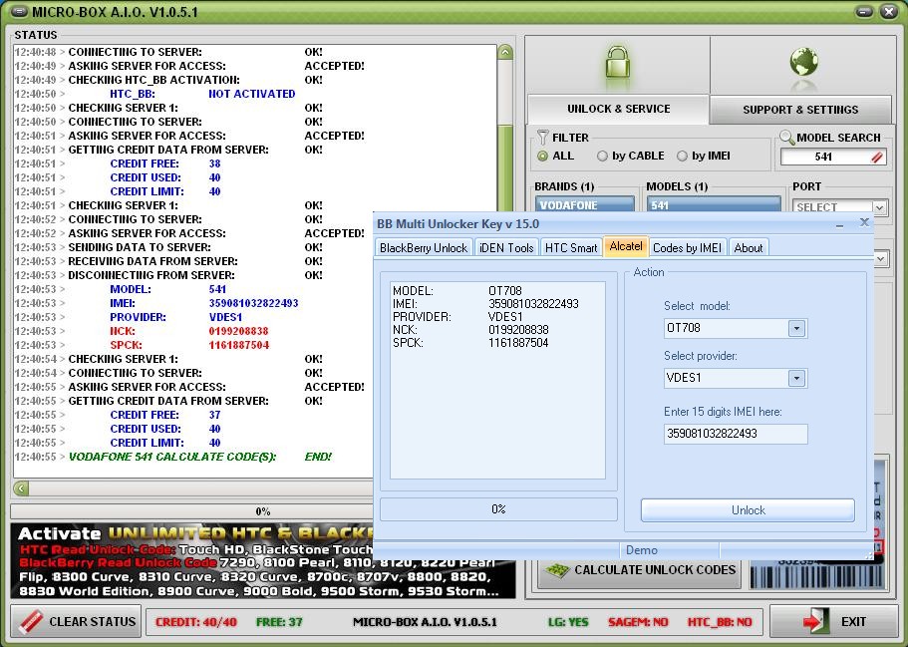Click the status log scroll-up arrow

pos(505,53)
